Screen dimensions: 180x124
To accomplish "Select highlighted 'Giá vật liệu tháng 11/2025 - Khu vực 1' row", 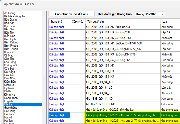I will coord(123,115).
